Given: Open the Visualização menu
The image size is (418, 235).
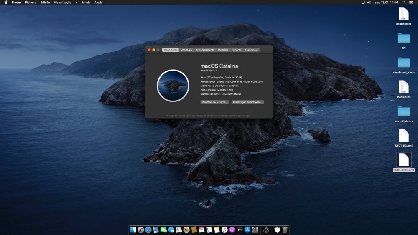Looking at the screenshot, I should [x=63, y=3].
